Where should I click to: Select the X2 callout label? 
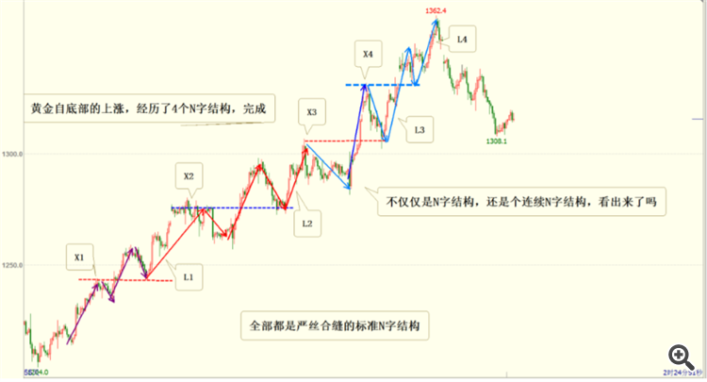pyautogui.click(x=189, y=175)
